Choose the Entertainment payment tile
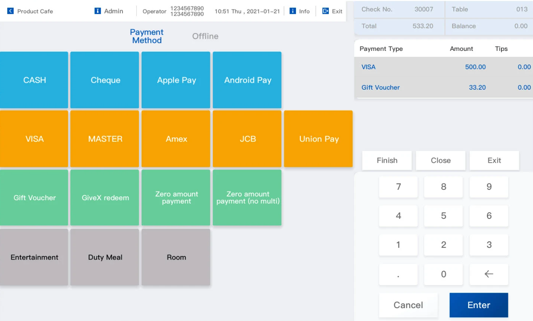 34,257
